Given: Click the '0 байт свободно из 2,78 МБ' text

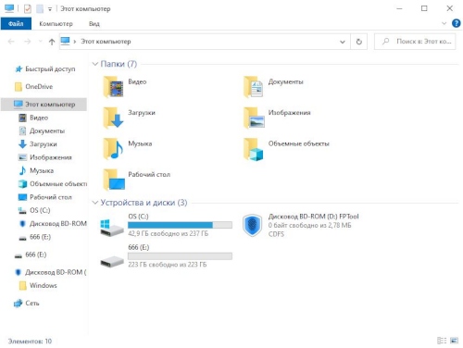Looking at the screenshot, I should pyautogui.click(x=309, y=225).
